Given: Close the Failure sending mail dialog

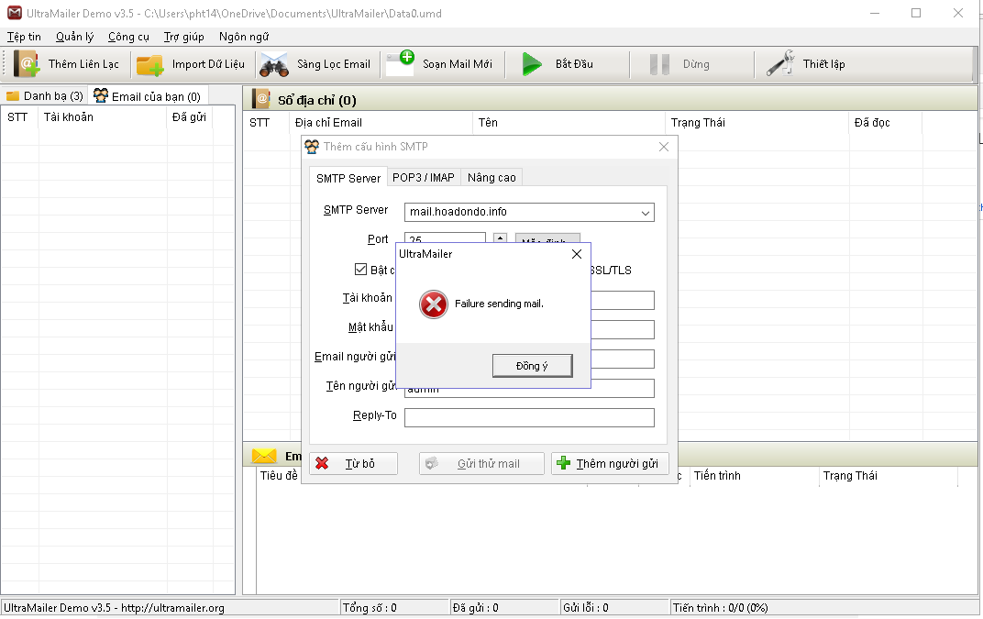Looking at the screenshot, I should [577, 254].
